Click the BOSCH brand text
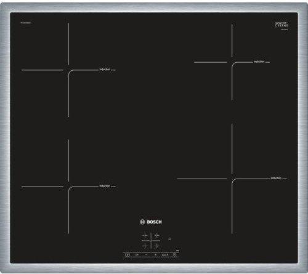Image resolution: width=308 pixels, height=274 pixels. pyautogui.click(x=155, y=222)
